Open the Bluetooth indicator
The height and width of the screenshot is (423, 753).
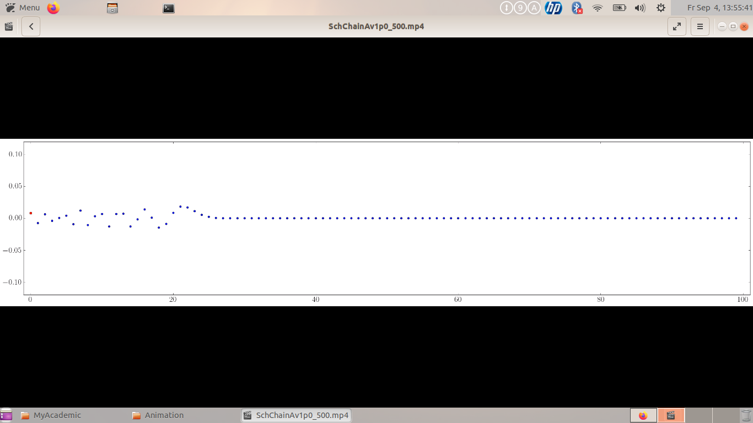tap(577, 8)
